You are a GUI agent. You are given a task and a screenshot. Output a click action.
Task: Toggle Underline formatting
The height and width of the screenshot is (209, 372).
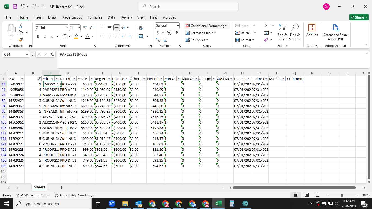click(52, 36)
